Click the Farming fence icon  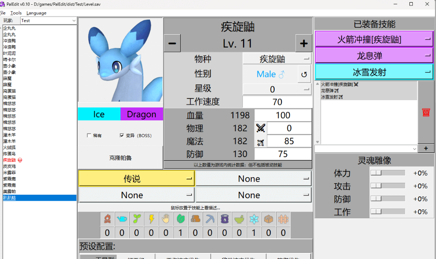283,219
